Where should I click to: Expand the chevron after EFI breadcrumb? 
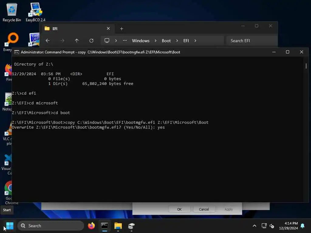pyautogui.click(x=195, y=41)
